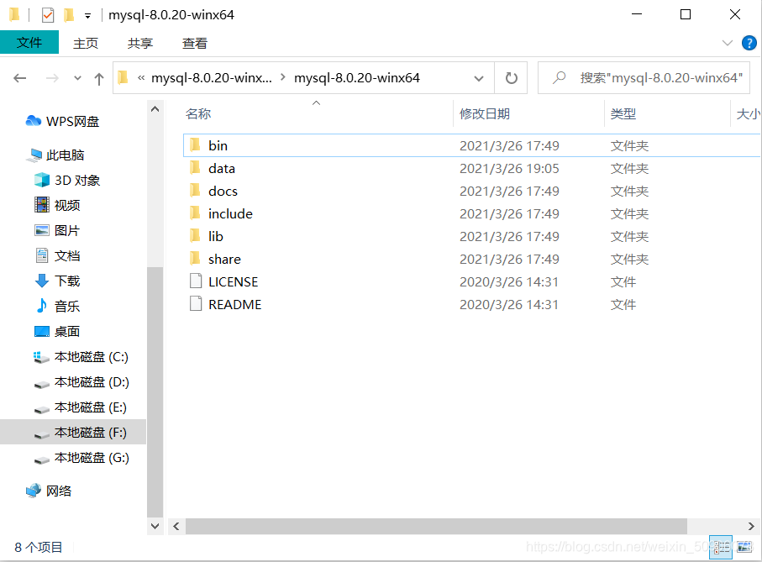Switch to details view
The image size is (762, 562).
pos(721,548)
